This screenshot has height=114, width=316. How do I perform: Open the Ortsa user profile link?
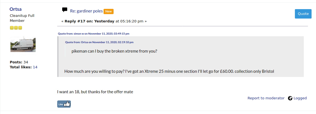[x=16, y=9]
